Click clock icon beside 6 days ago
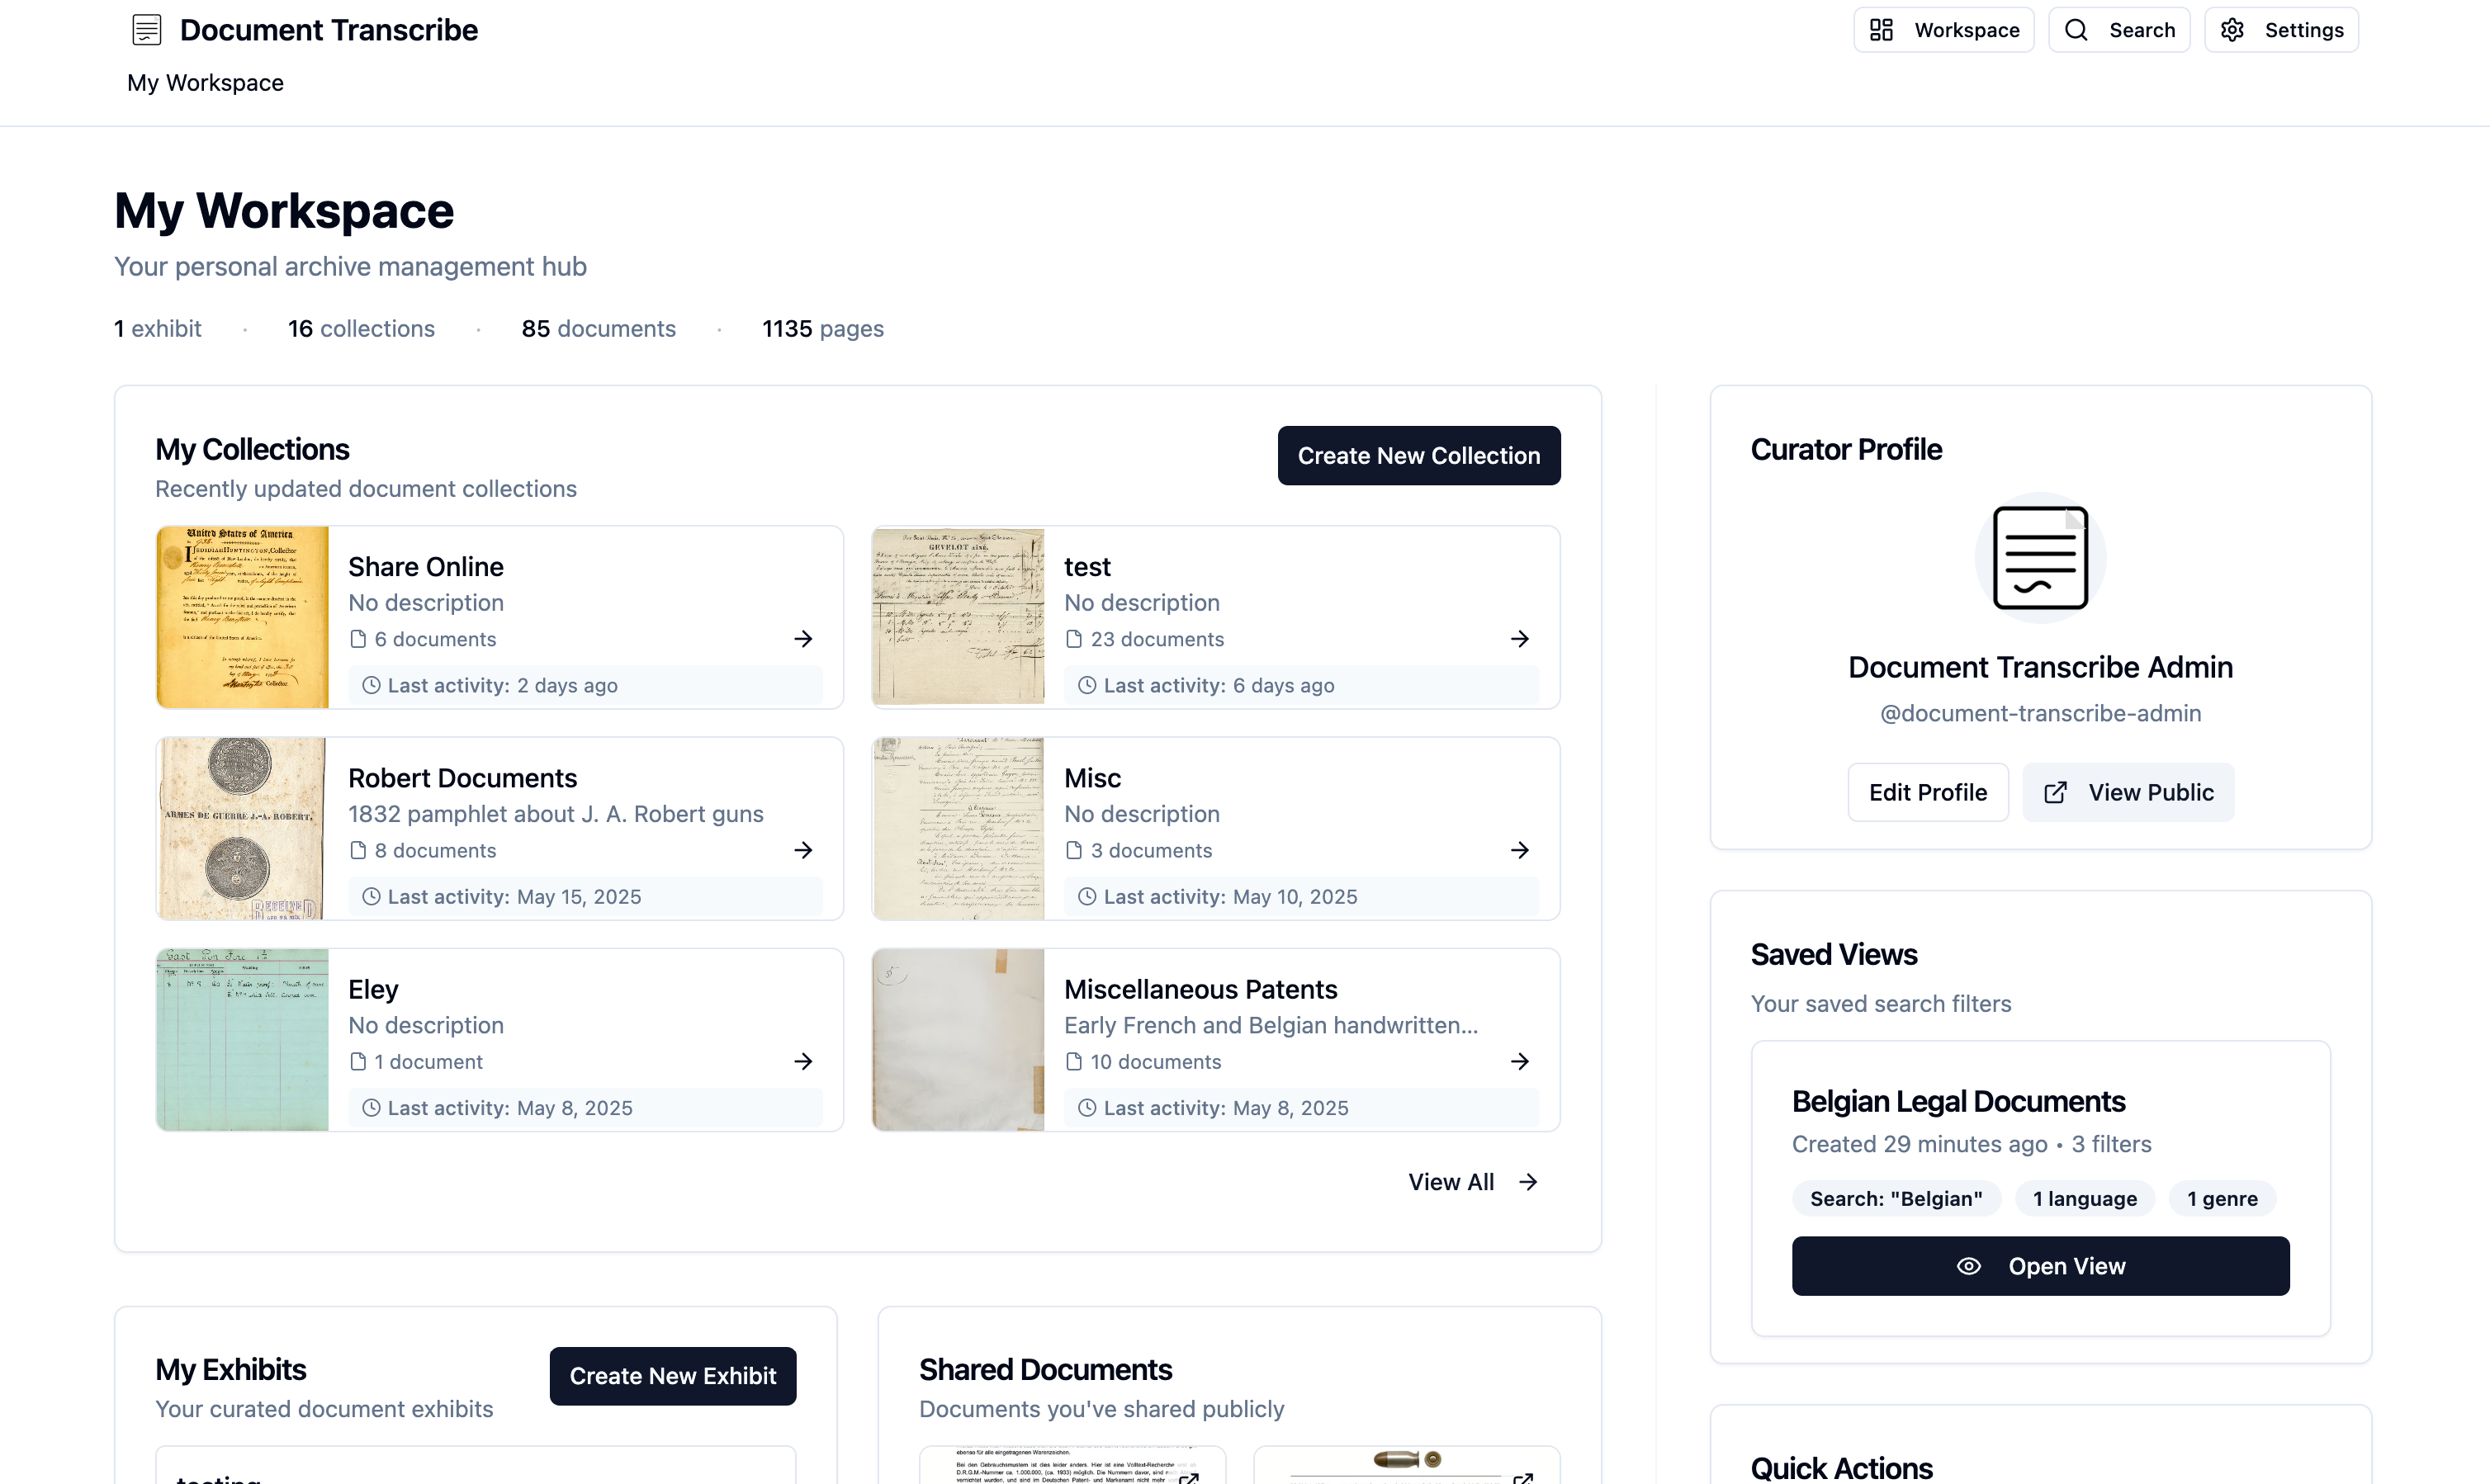This screenshot has height=1484, width=2490. (x=1087, y=685)
